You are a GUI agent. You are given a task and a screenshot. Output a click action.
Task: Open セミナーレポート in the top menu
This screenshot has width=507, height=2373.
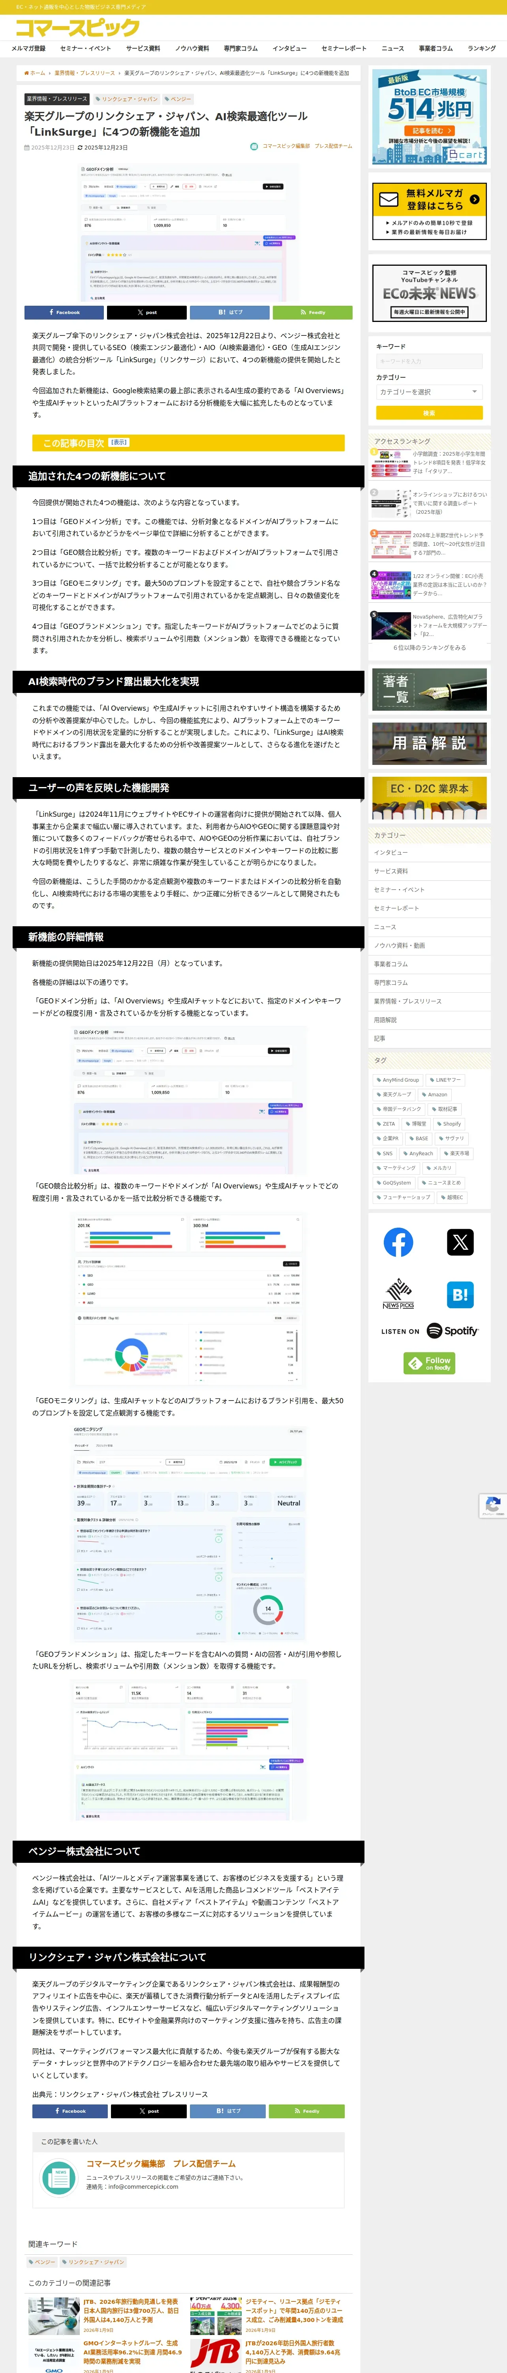point(344,49)
